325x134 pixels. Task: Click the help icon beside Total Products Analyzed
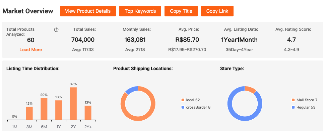click(x=56, y=30)
